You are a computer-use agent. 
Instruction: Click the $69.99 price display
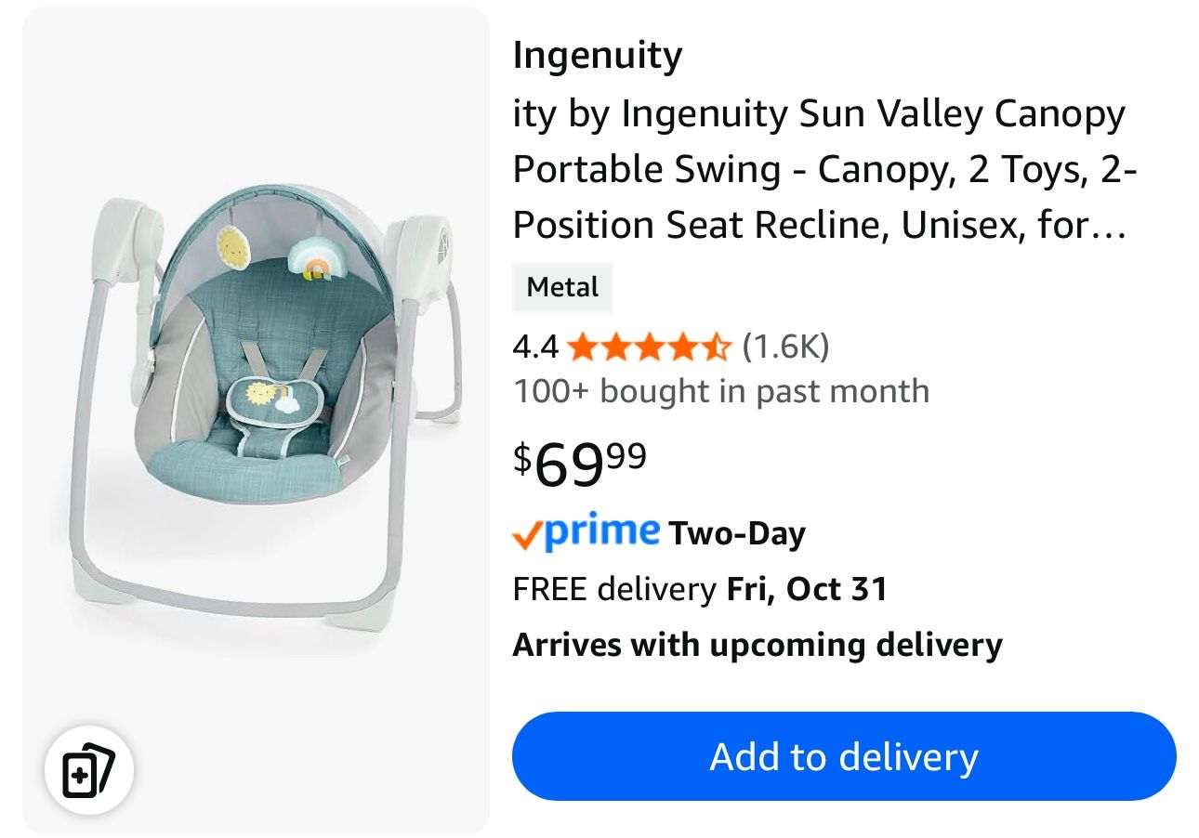click(578, 462)
